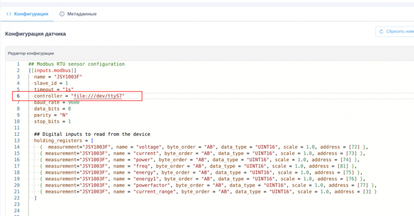Click the Modbus RTU sensor configuration comment line

click(x=76, y=64)
